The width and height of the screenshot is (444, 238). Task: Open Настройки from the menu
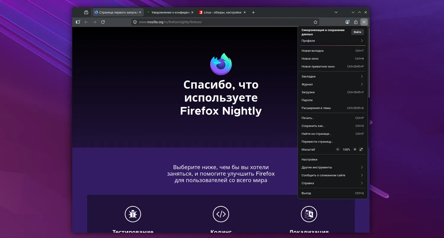click(x=333, y=160)
